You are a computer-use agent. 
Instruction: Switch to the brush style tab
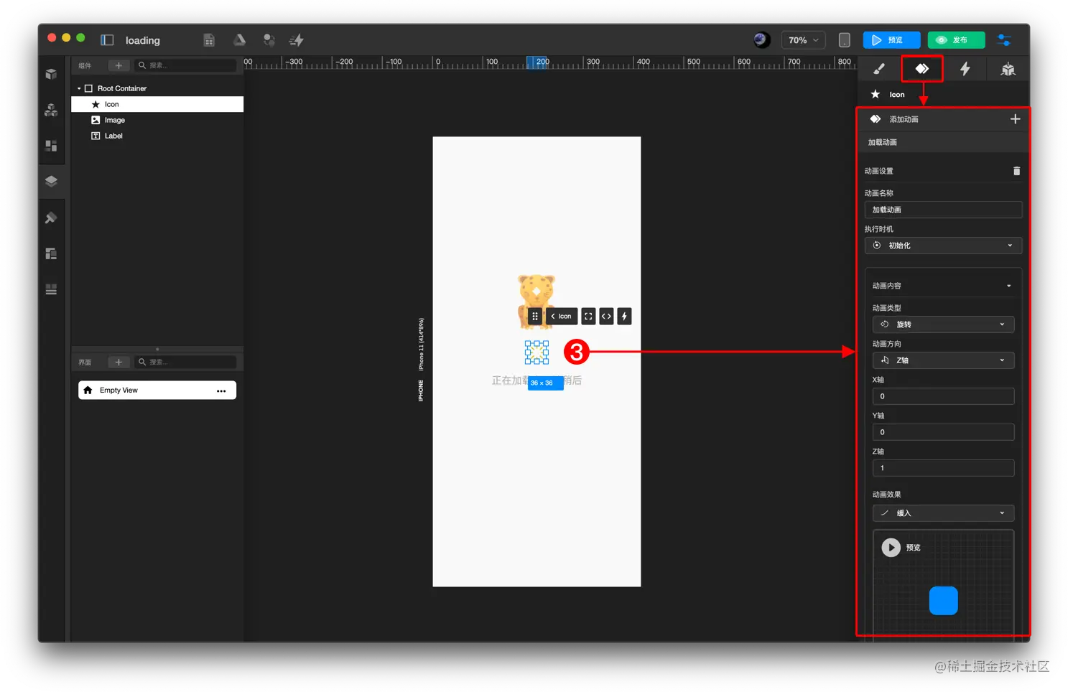click(x=878, y=69)
